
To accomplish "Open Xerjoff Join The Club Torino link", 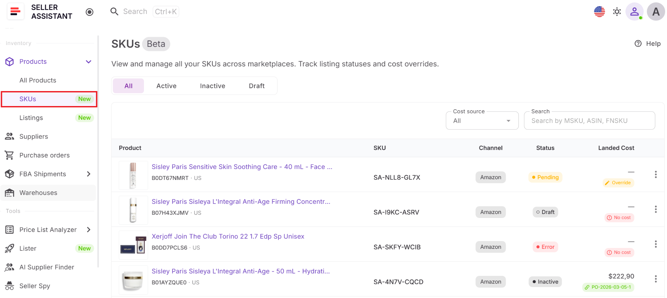I will pyautogui.click(x=228, y=237).
